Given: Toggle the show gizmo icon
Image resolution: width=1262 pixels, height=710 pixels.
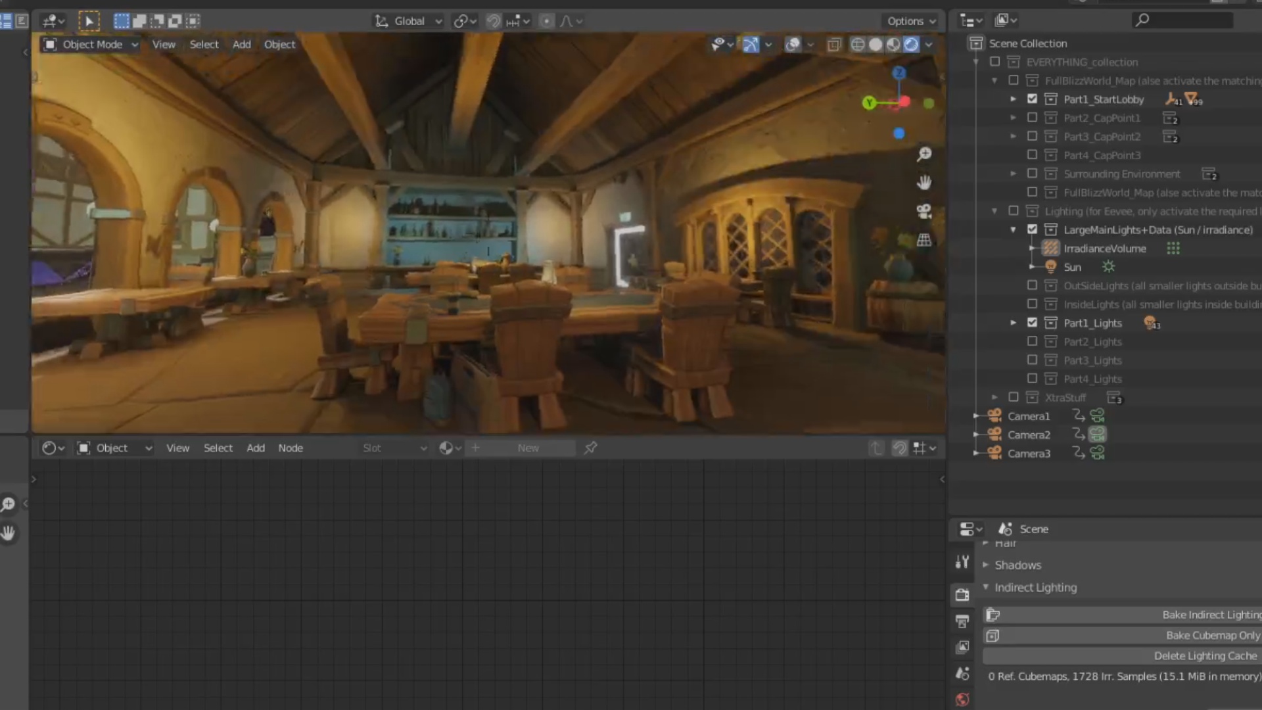Looking at the screenshot, I should (x=750, y=44).
